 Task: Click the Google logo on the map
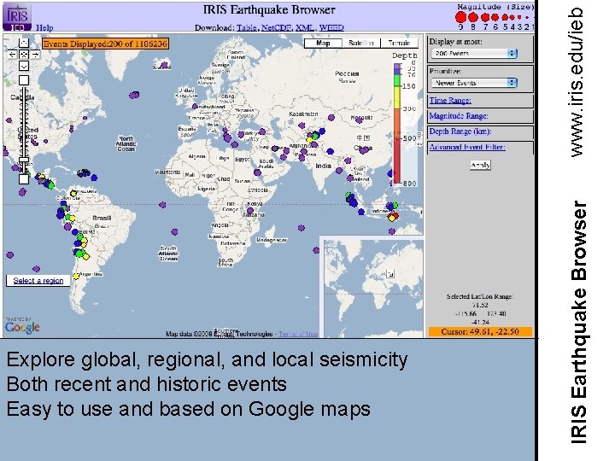[x=22, y=326]
